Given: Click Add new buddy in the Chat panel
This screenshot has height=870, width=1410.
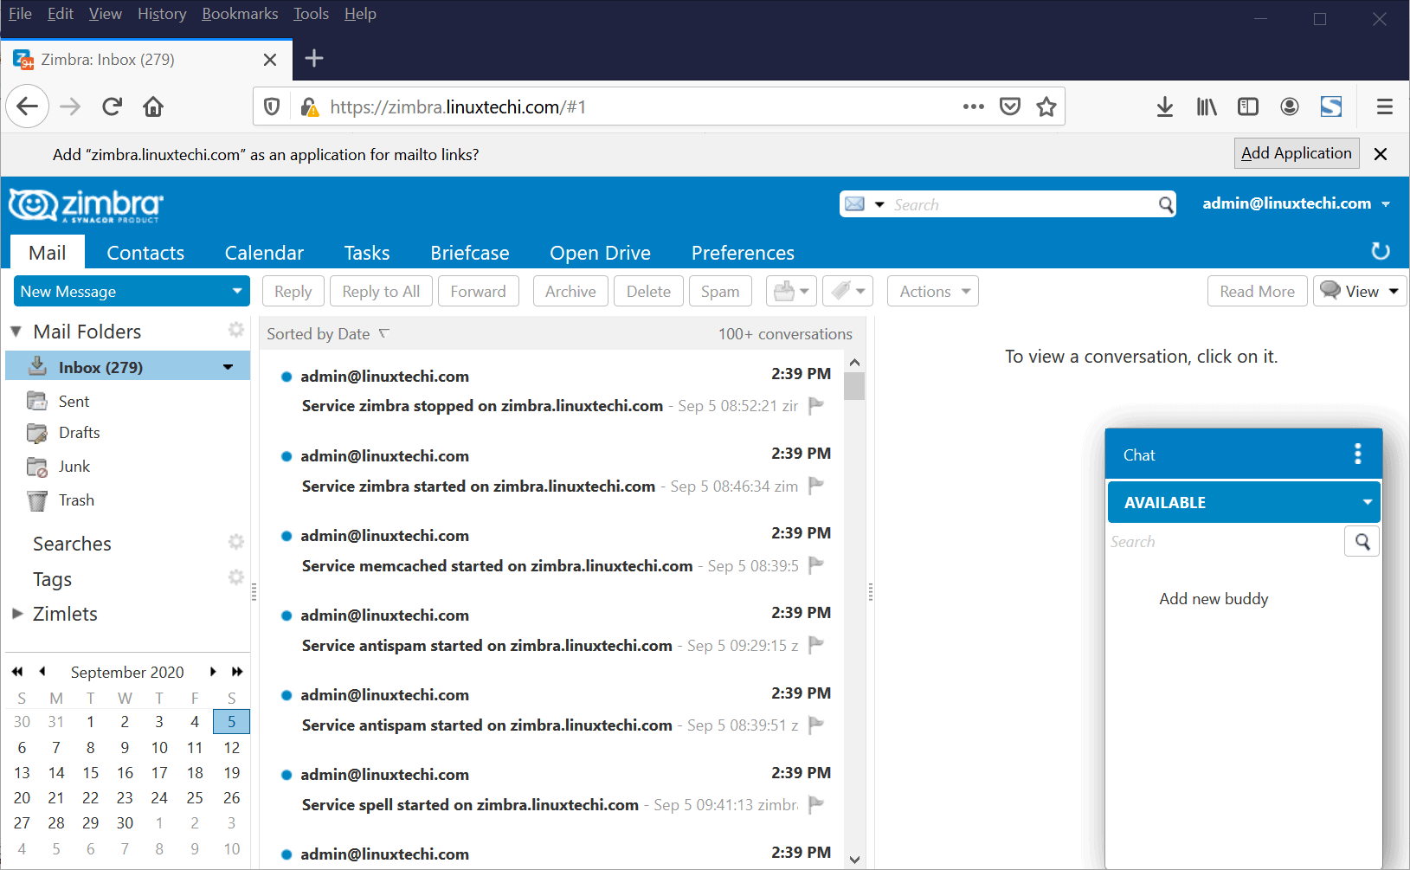Looking at the screenshot, I should click(1214, 598).
